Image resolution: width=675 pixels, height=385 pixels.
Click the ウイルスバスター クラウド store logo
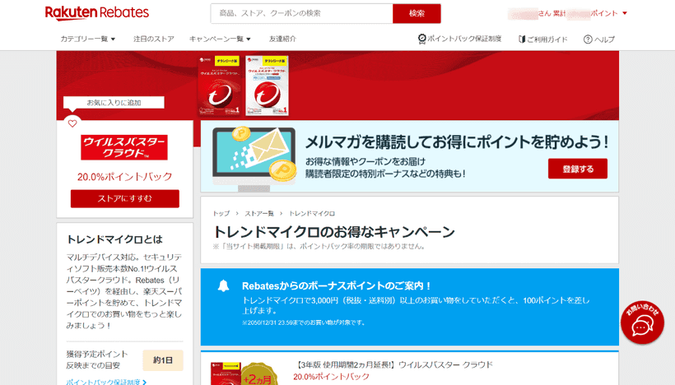coord(124,147)
